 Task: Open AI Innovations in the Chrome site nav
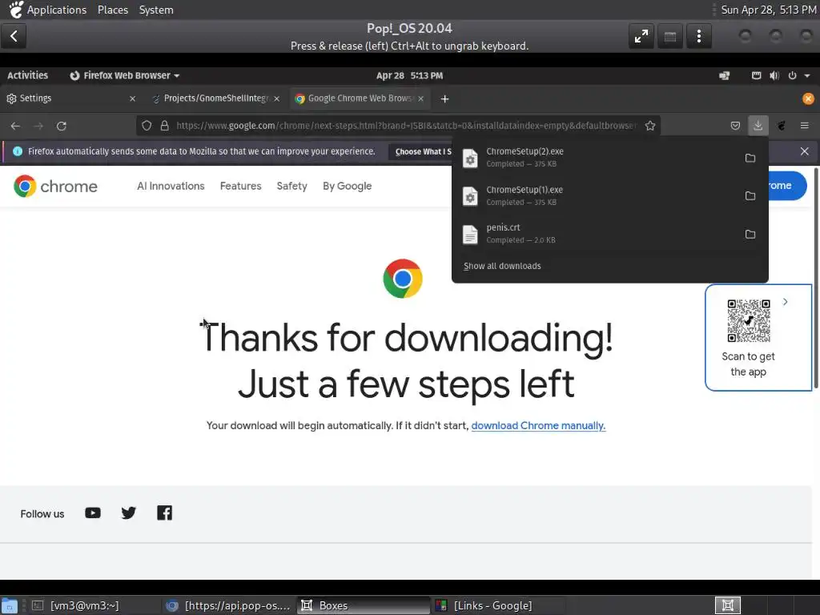(x=171, y=186)
